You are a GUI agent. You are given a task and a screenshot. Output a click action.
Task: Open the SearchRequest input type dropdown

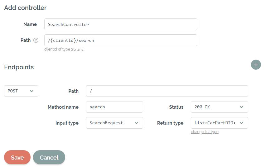114,123
